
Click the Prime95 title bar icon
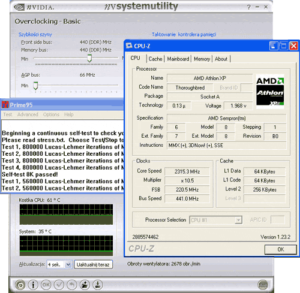click(5, 104)
